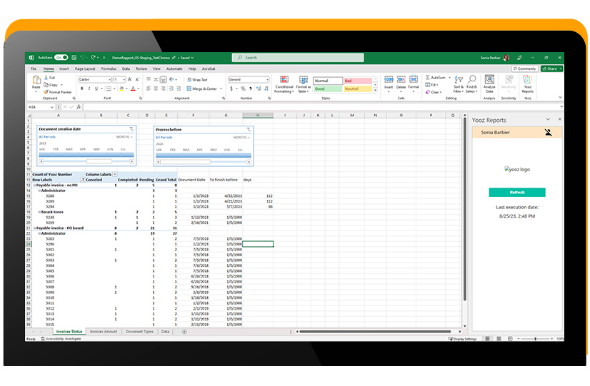This screenshot has height=386, width=590.
Task: Switch to the Data ribbon tab
Action: (x=126, y=68)
